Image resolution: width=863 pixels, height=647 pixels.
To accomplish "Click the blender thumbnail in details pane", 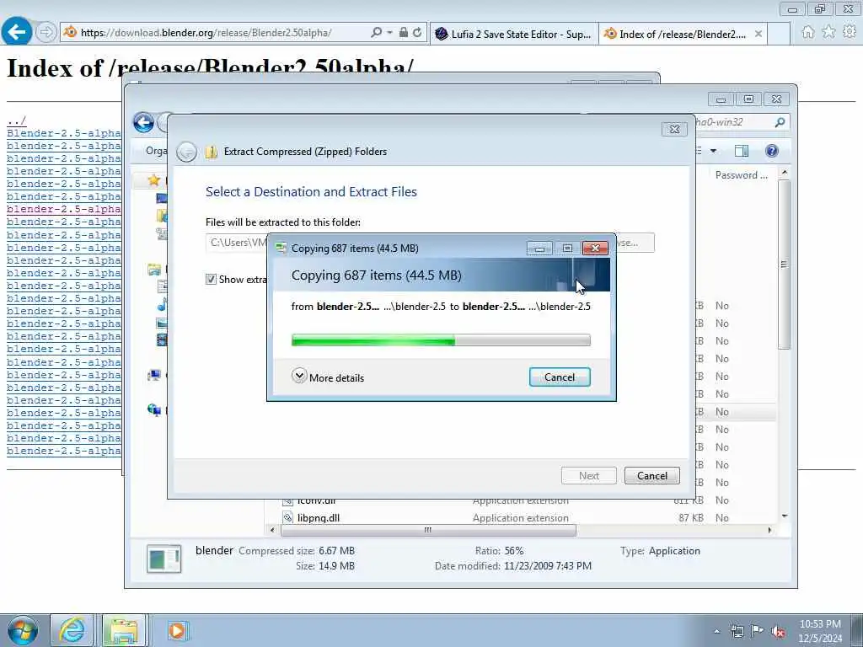I will (164, 559).
